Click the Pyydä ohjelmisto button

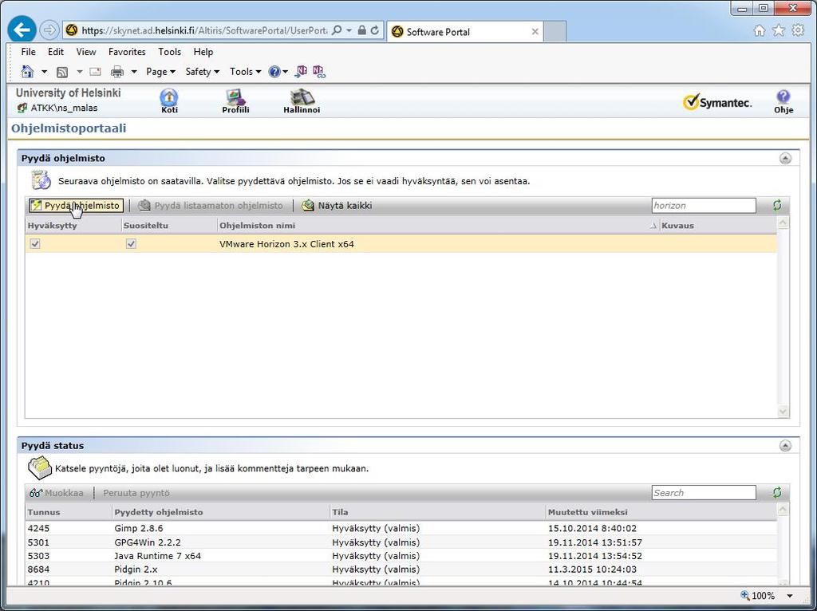tap(76, 206)
